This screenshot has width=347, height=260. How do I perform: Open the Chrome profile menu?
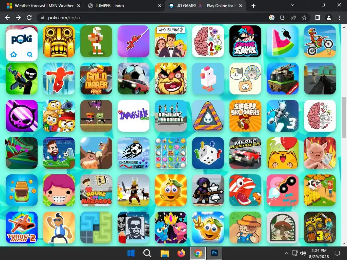(x=329, y=18)
